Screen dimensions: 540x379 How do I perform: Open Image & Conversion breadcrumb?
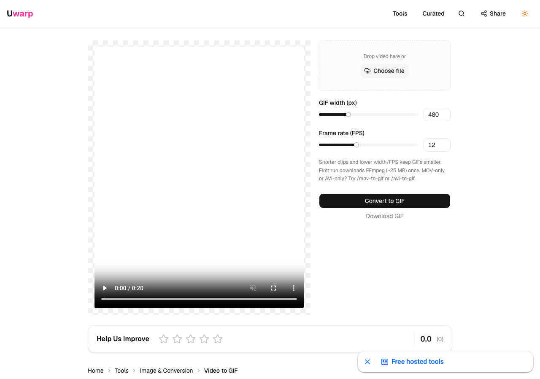pyautogui.click(x=166, y=371)
